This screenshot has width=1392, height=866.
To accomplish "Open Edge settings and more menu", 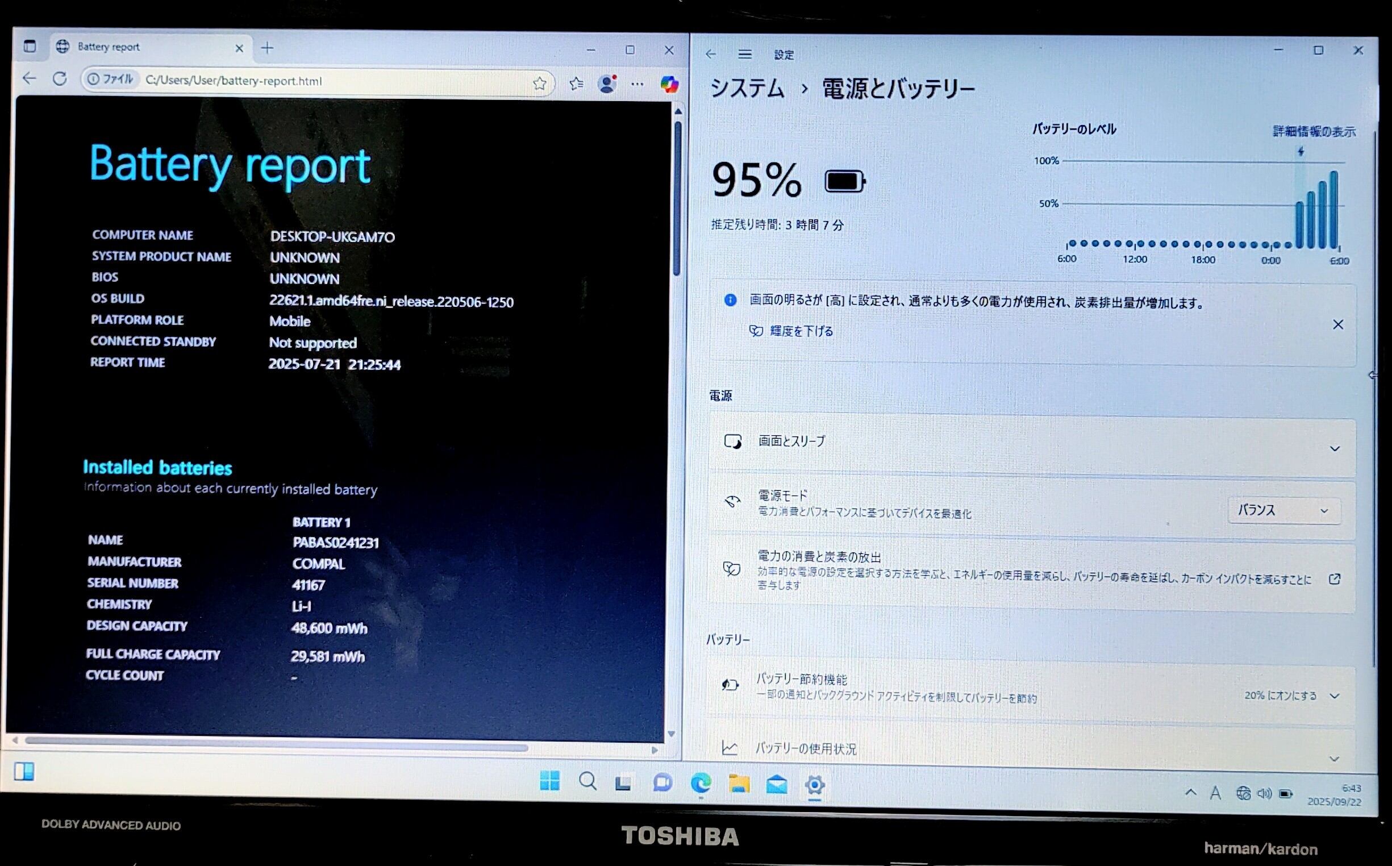I will tap(637, 84).
